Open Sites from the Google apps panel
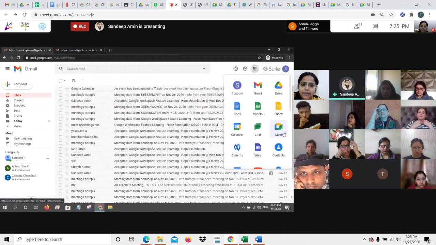436x245 pixels. (258, 150)
